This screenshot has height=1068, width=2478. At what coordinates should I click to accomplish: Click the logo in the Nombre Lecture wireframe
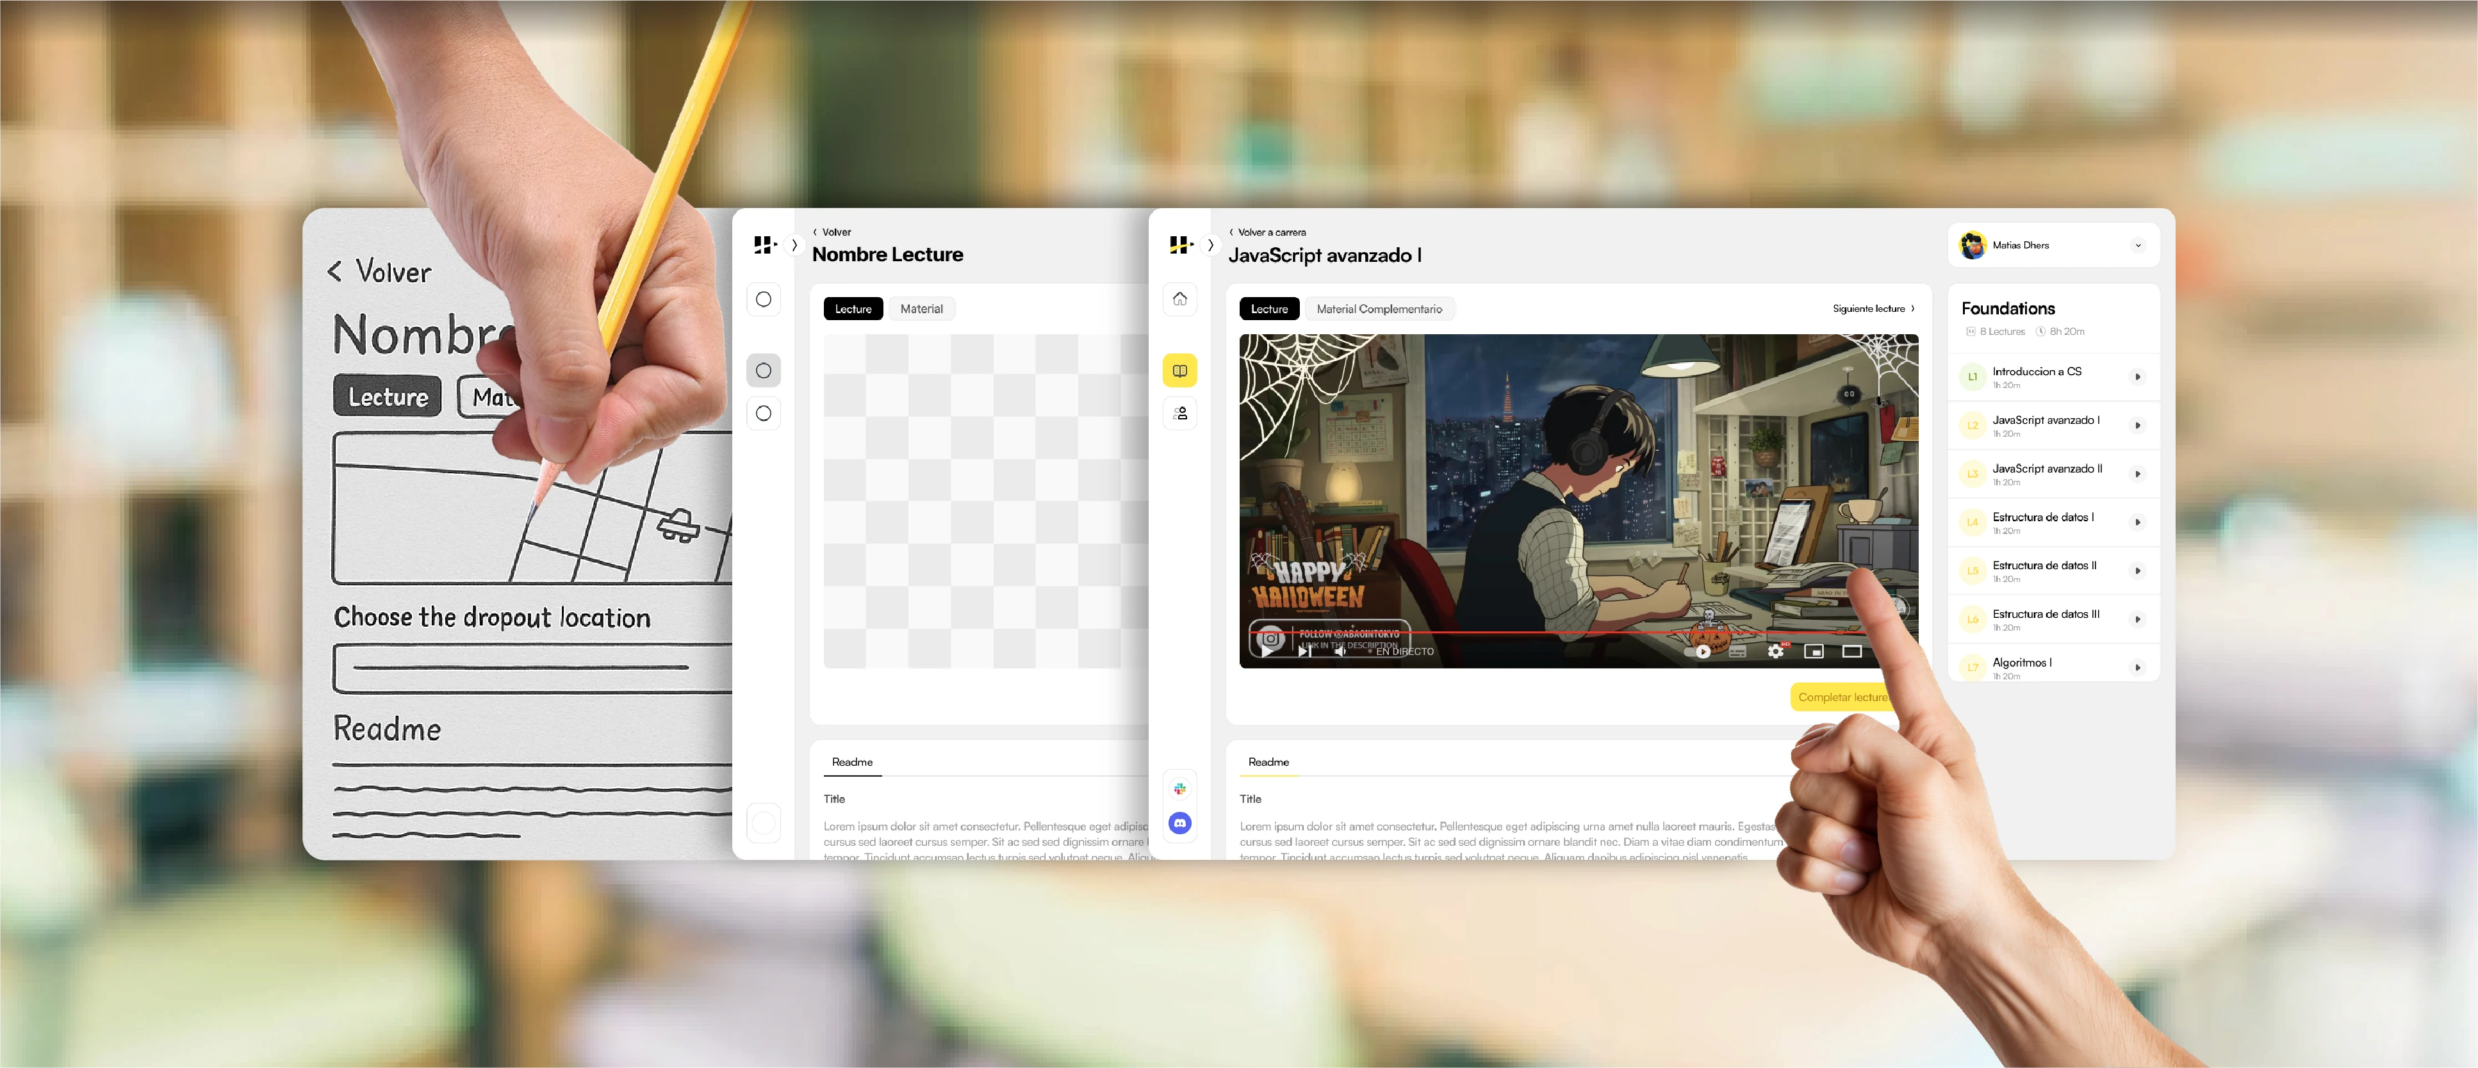[765, 245]
